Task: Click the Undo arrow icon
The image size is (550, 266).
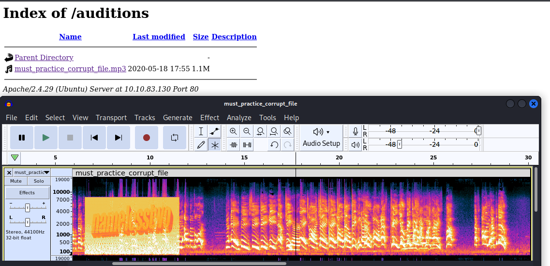Action: click(x=274, y=144)
